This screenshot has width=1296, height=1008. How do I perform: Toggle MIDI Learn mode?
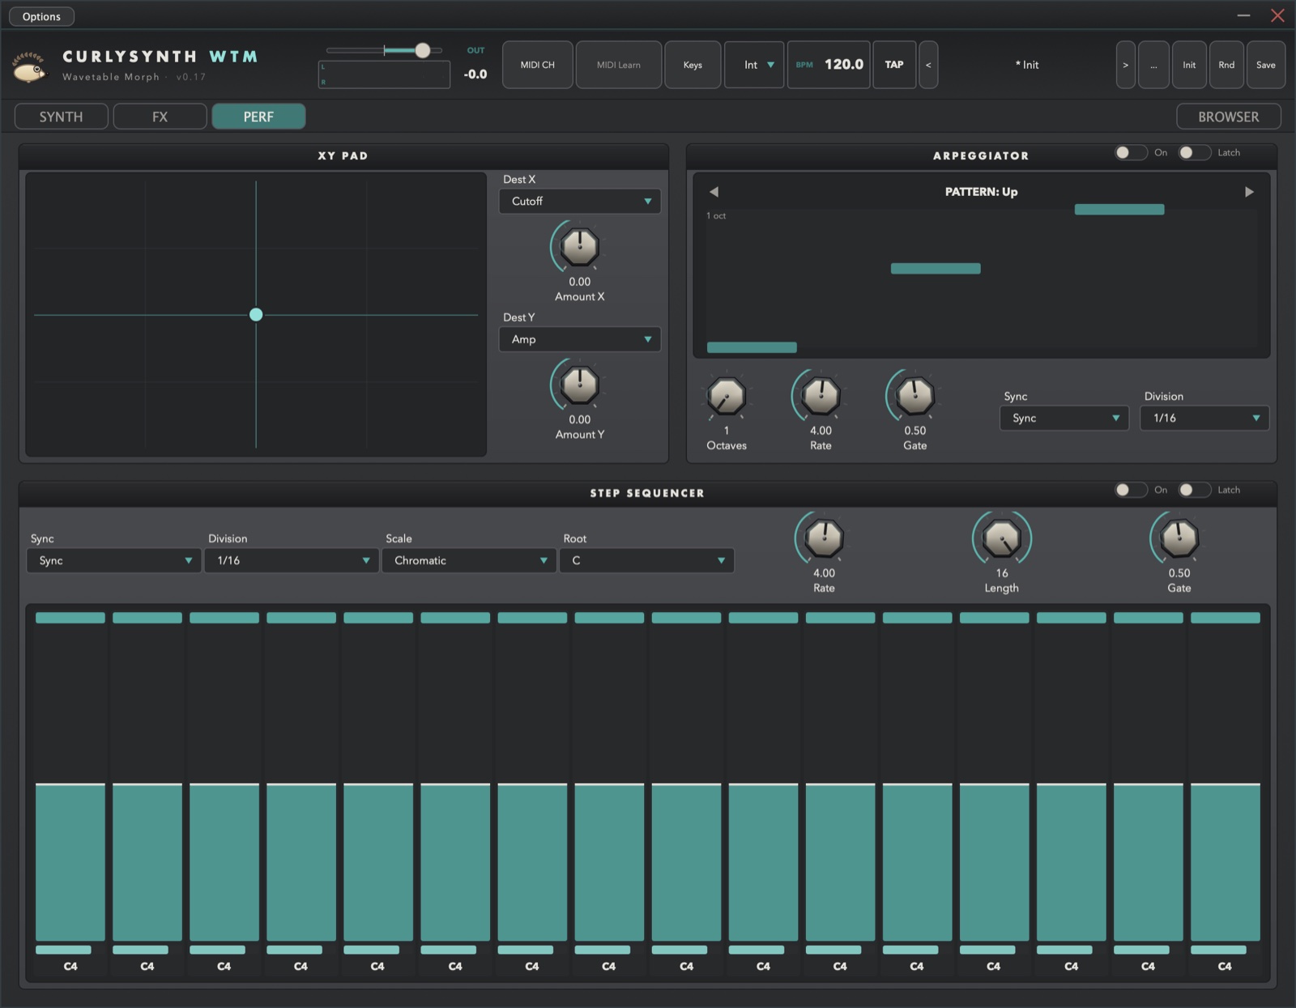click(618, 65)
